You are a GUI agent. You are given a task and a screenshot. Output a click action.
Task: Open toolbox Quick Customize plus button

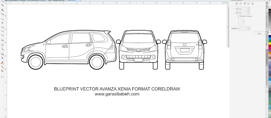tap(2, 77)
